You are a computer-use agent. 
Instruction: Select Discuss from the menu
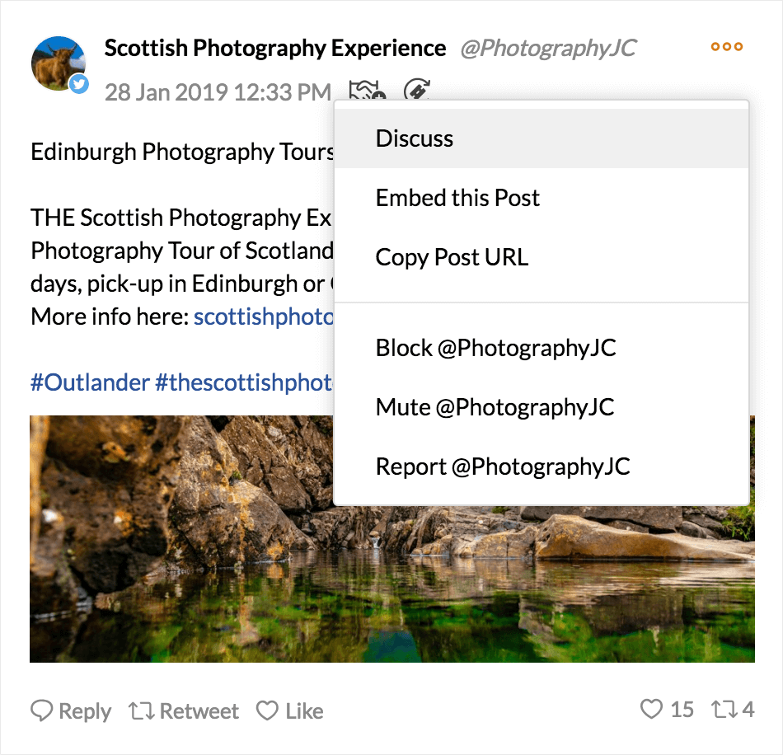(542, 138)
